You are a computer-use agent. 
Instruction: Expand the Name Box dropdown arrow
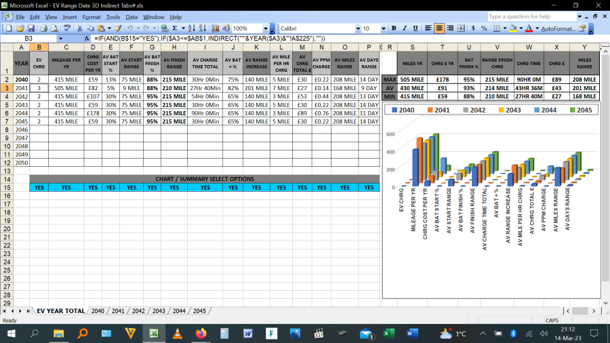[x=60, y=39]
